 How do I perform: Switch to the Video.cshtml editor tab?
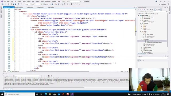click(x=30, y=7)
